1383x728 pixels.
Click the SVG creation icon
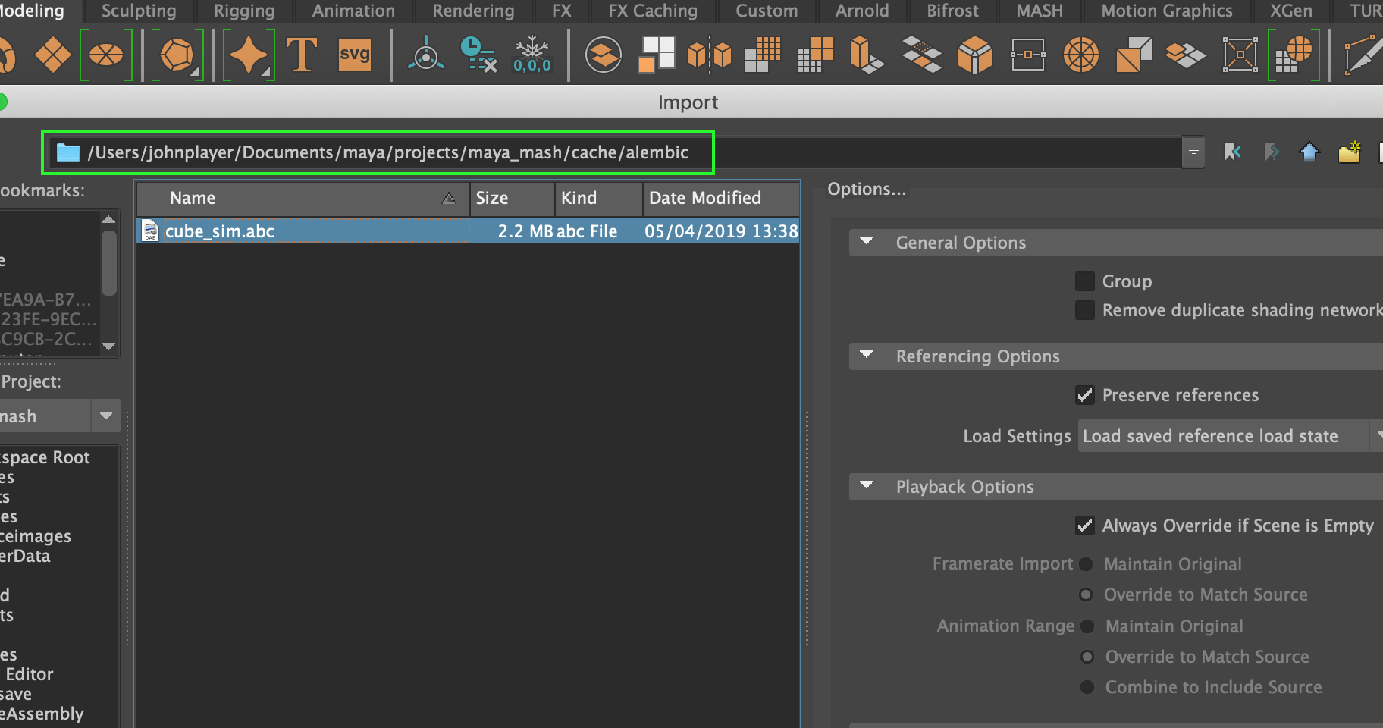(354, 54)
